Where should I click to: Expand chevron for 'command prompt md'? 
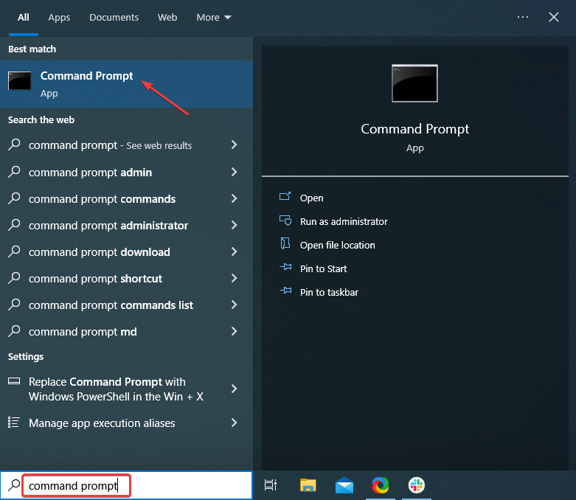(235, 331)
